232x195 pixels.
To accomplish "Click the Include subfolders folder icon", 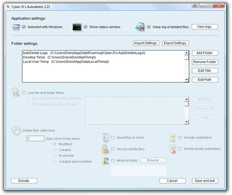I will tap(173, 138).
